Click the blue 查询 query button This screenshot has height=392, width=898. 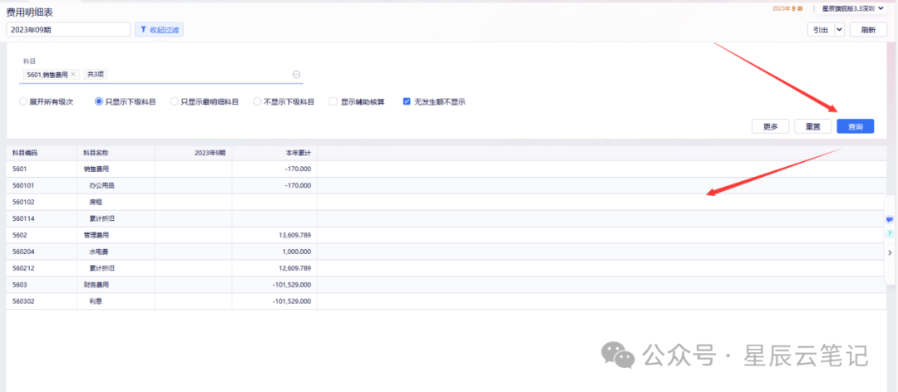pyautogui.click(x=855, y=126)
